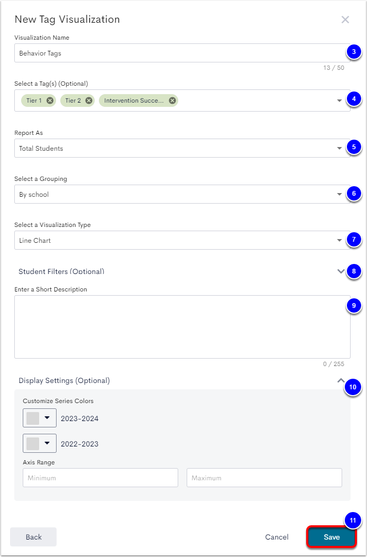Open the Visualization Type dropdown

(x=182, y=240)
